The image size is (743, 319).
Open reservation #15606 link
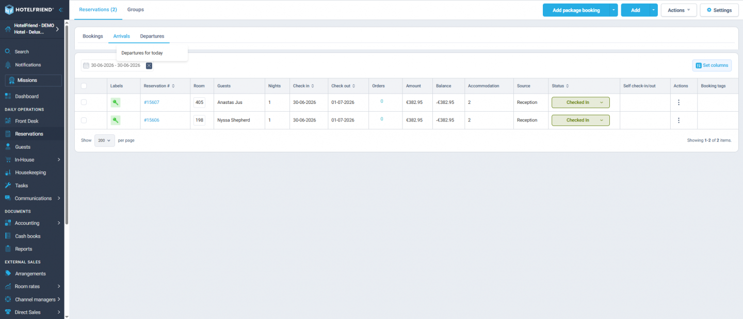pos(151,120)
